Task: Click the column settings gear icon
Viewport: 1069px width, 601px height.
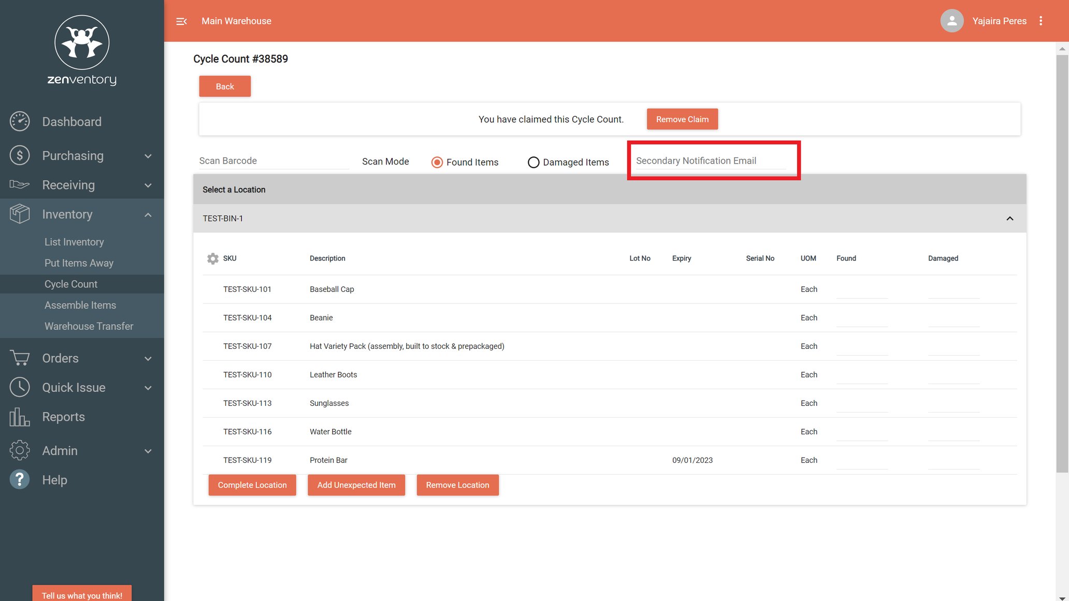Action: click(212, 258)
